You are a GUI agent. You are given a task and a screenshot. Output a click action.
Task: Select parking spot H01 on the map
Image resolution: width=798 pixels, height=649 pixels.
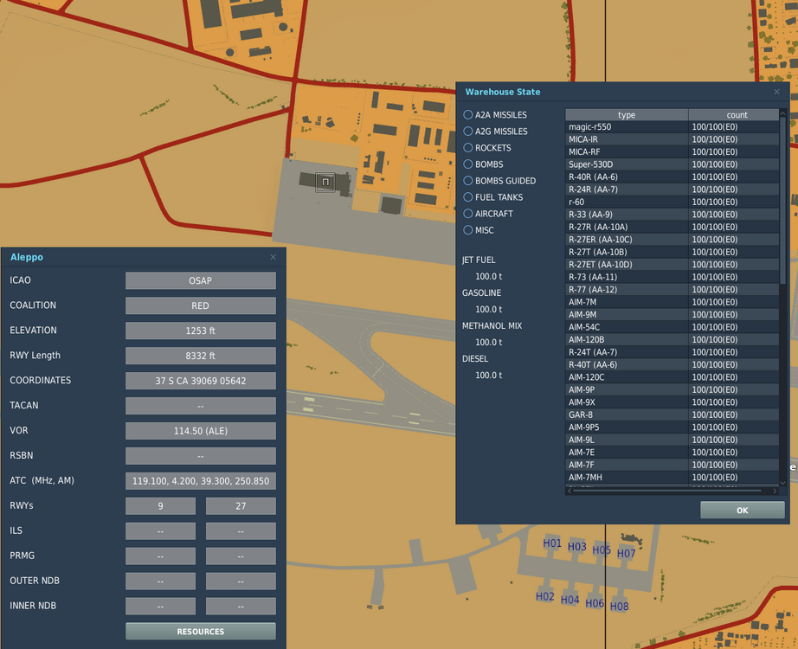[x=552, y=543]
